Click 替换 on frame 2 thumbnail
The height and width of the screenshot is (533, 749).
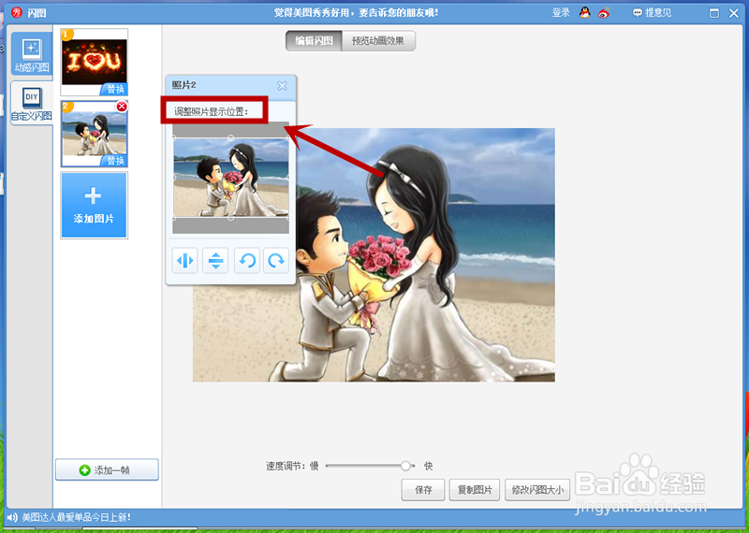(114, 161)
